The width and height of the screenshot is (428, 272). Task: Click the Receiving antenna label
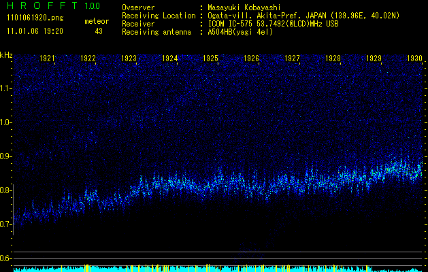pyautogui.click(x=157, y=32)
